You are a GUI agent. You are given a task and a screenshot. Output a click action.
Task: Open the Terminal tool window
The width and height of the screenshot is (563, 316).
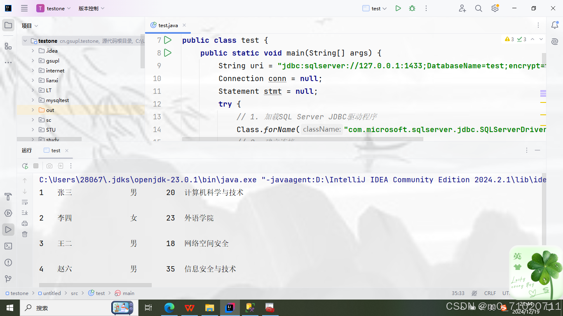coord(8,246)
